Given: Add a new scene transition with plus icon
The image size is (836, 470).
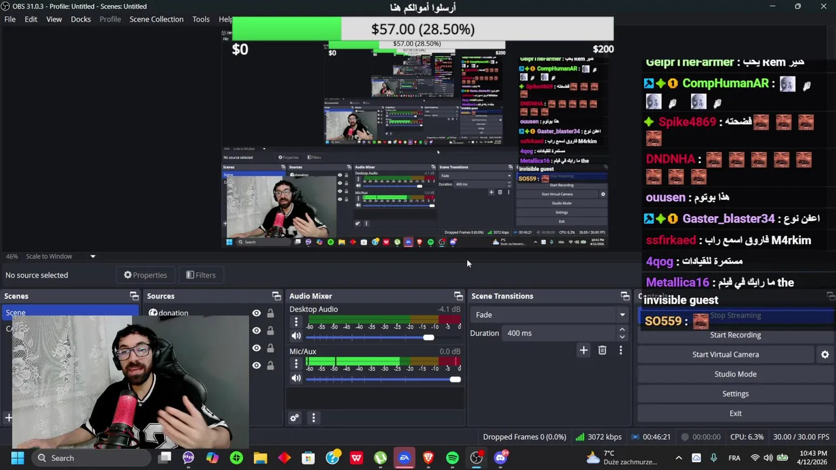Looking at the screenshot, I should coord(584,351).
